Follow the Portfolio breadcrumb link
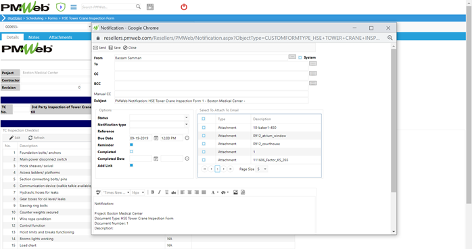 point(15,18)
